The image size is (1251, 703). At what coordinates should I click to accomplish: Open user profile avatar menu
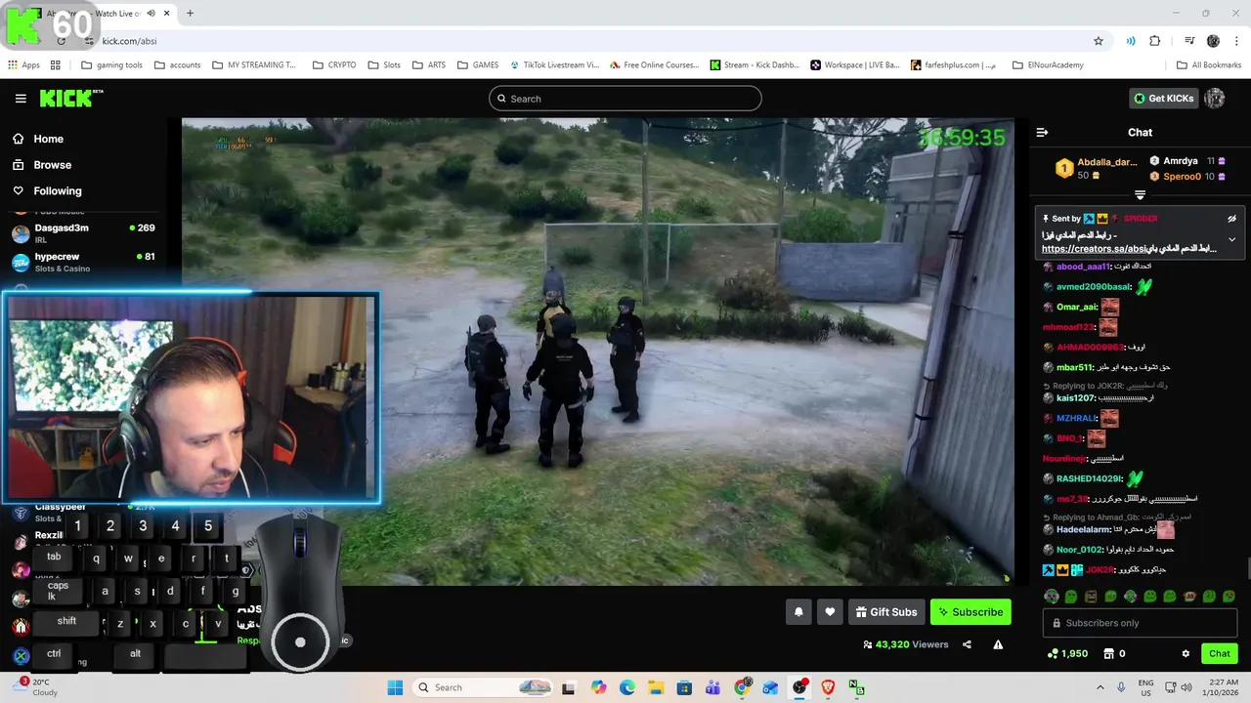click(x=1215, y=98)
